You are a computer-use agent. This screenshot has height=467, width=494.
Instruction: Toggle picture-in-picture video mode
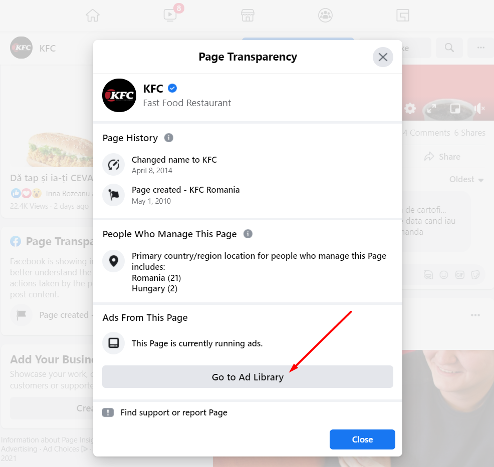click(x=455, y=109)
